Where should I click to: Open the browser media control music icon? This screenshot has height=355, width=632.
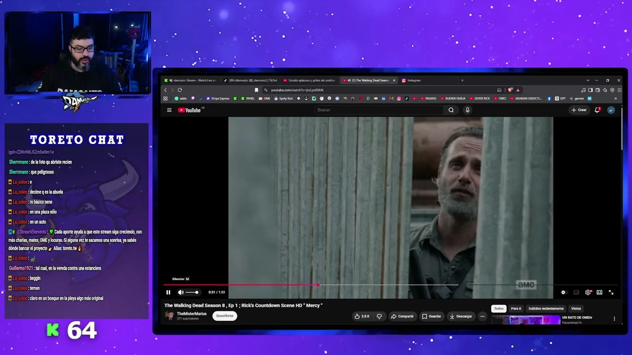pos(583,90)
